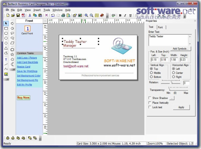Select the sun shape tool

[12, 59]
